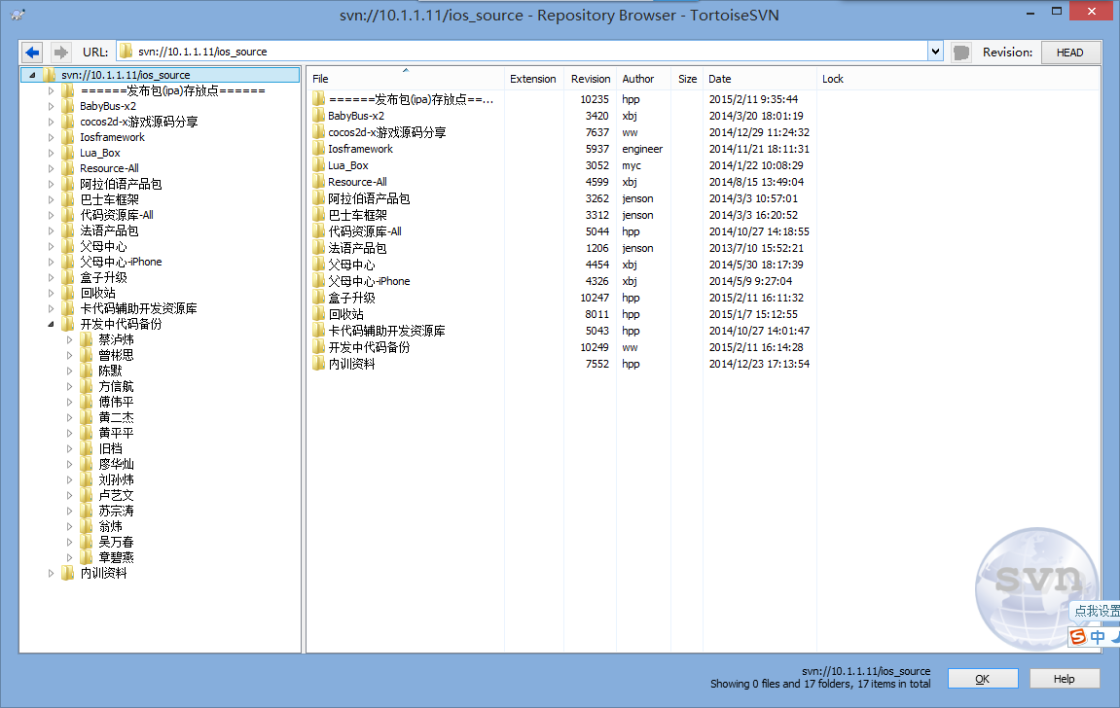Viewport: 1120px width, 708px height.
Task: Select the Lua_Box folder icon in file list
Action: coord(318,165)
